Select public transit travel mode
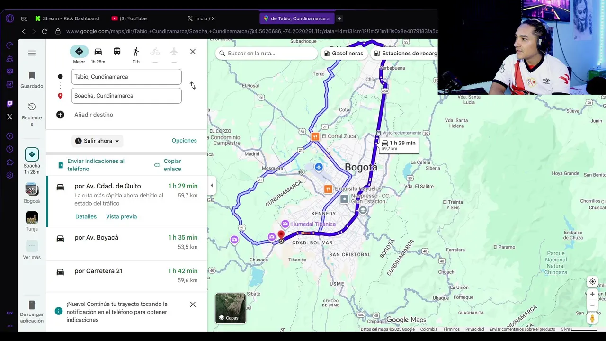This screenshot has height=341, width=606. coord(117,52)
